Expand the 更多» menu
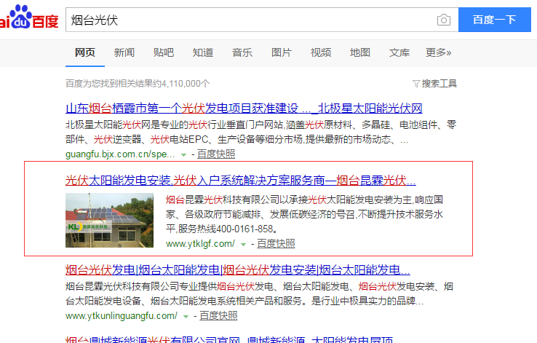Screen dimensions: 537x343 point(438,52)
